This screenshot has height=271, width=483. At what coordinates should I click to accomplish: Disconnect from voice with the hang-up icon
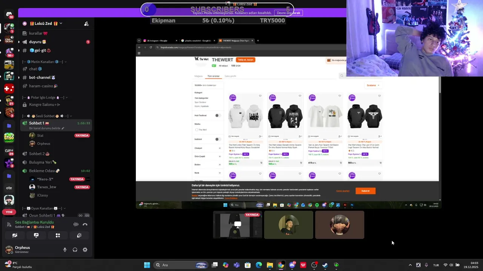pyautogui.click(x=85, y=224)
